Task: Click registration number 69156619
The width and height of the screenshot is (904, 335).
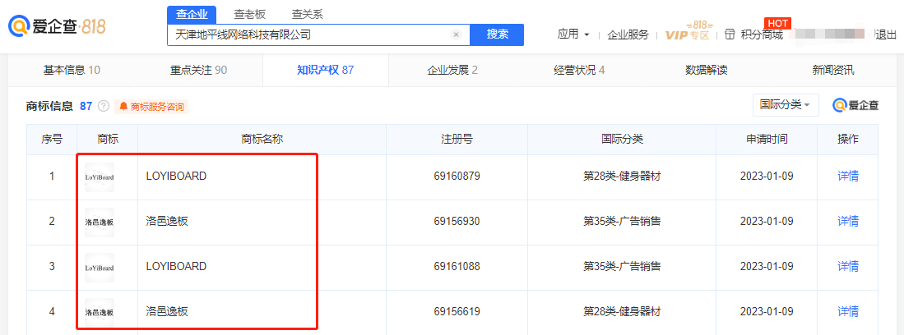Action: (x=457, y=312)
